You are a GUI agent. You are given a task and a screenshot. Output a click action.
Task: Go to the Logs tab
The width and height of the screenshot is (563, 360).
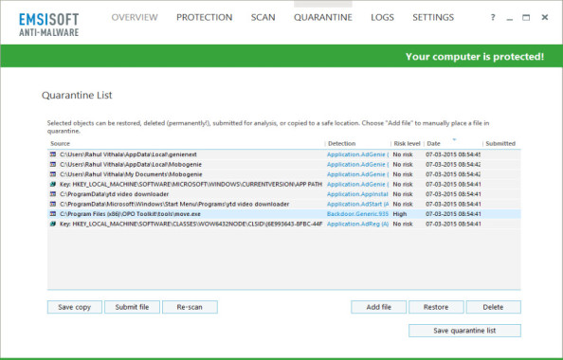pos(382,17)
